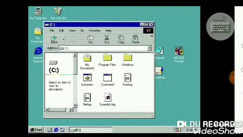Viewport: 243px width, 137px height.
Task: Open the Back history dropdown arrow
Action: click(x=63, y=40)
